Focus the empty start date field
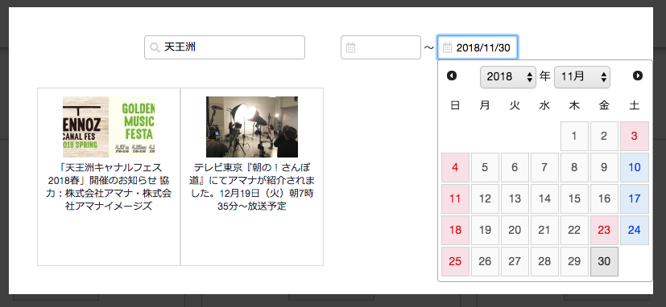Viewport: 666px width, 307px height. point(381,47)
